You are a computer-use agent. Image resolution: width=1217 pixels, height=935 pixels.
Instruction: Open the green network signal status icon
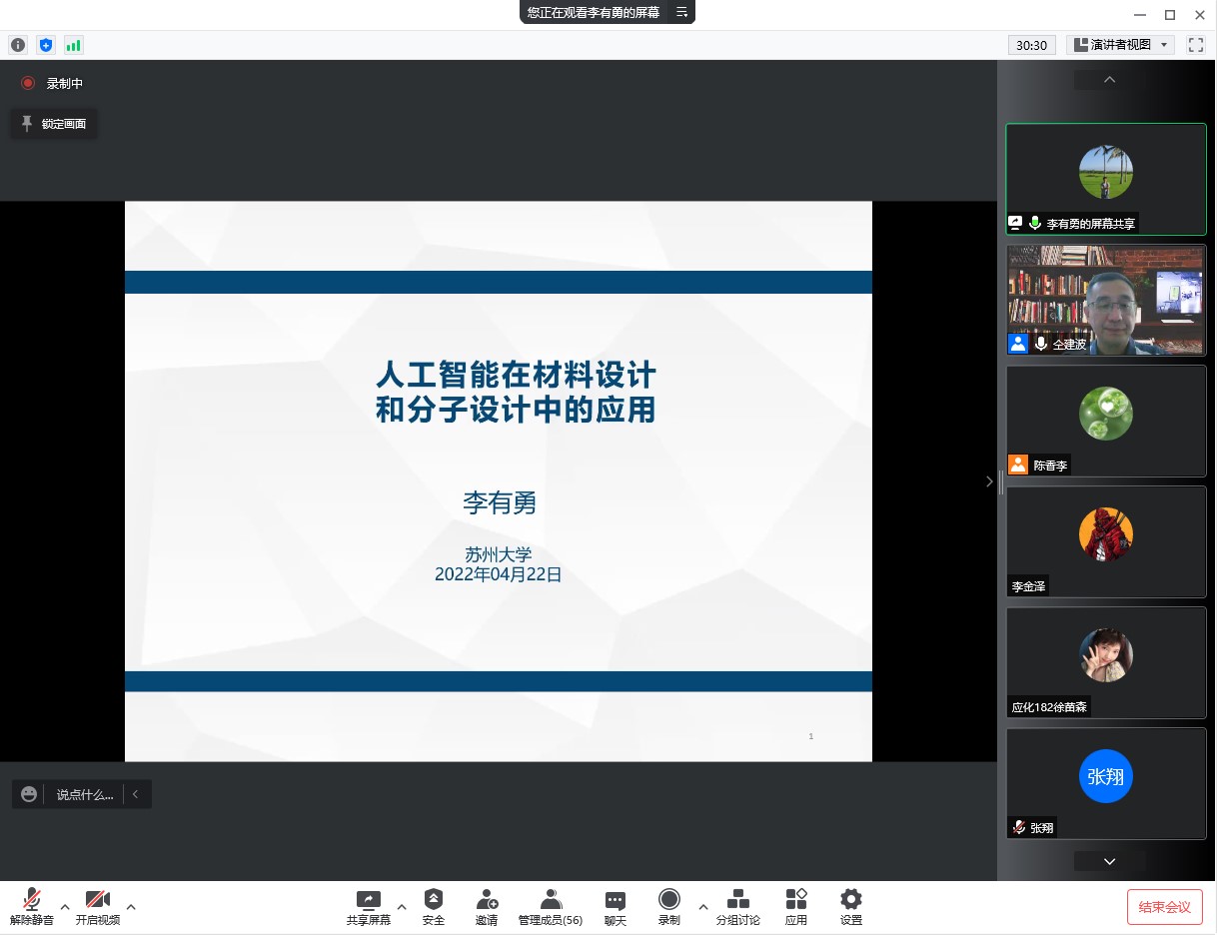73,45
